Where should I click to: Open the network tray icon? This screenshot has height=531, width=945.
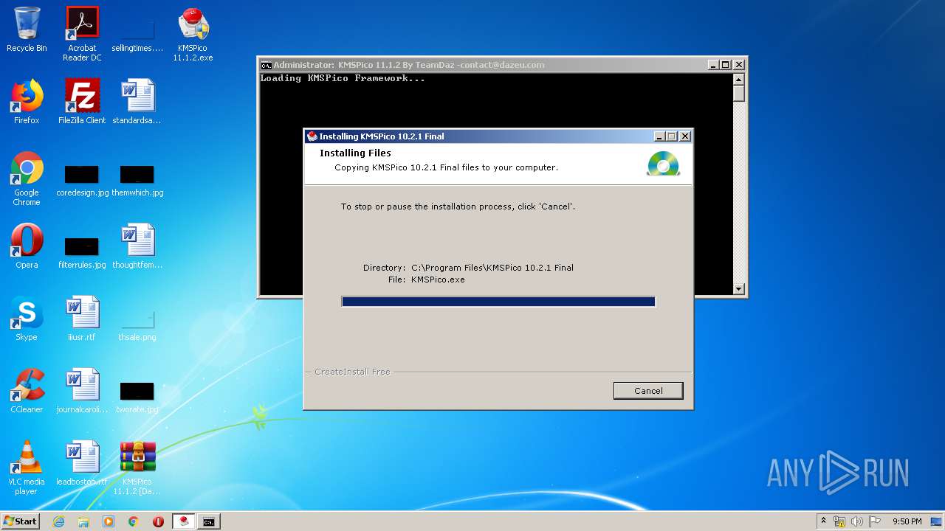click(839, 521)
